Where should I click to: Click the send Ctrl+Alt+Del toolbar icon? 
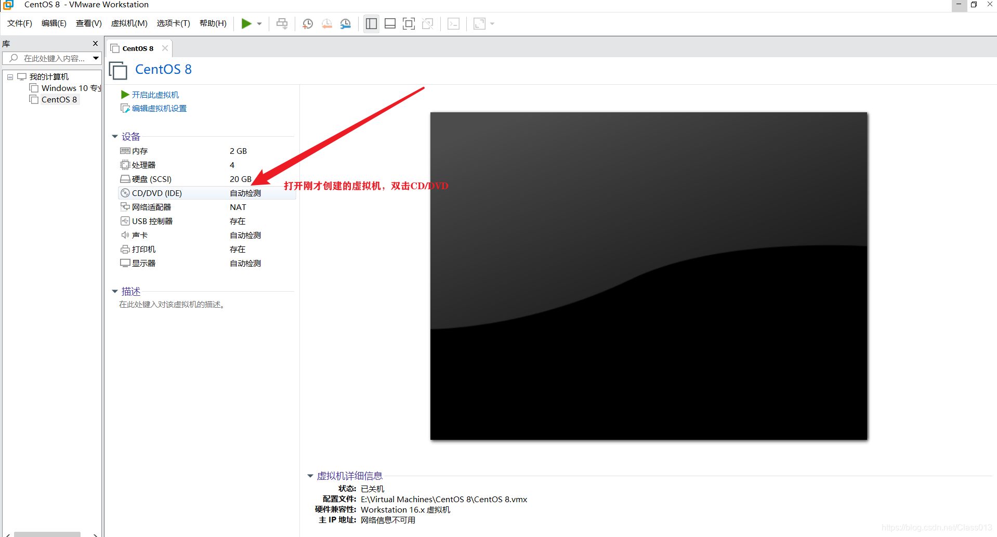click(282, 23)
